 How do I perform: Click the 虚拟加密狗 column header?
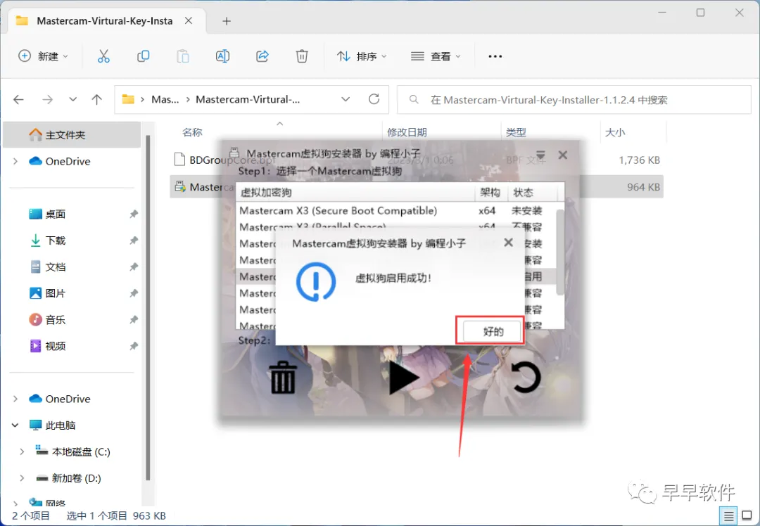355,193
